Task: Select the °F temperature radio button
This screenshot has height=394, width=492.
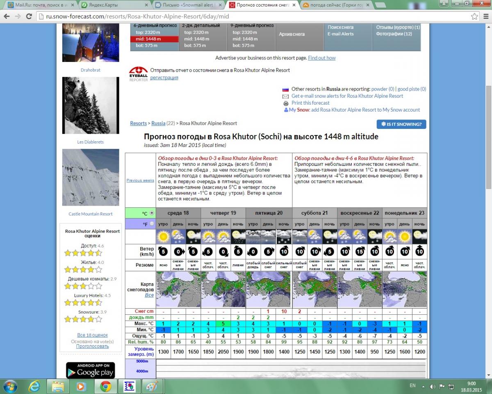Action: [x=152, y=224]
